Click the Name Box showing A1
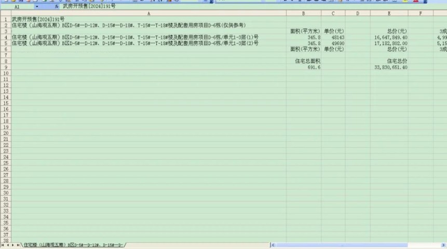Image resolution: width=447 pixels, height=249 pixels. click(x=17, y=6)
